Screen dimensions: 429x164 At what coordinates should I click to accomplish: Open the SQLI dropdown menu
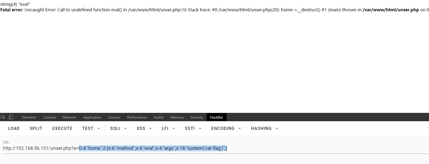(118, 128)
